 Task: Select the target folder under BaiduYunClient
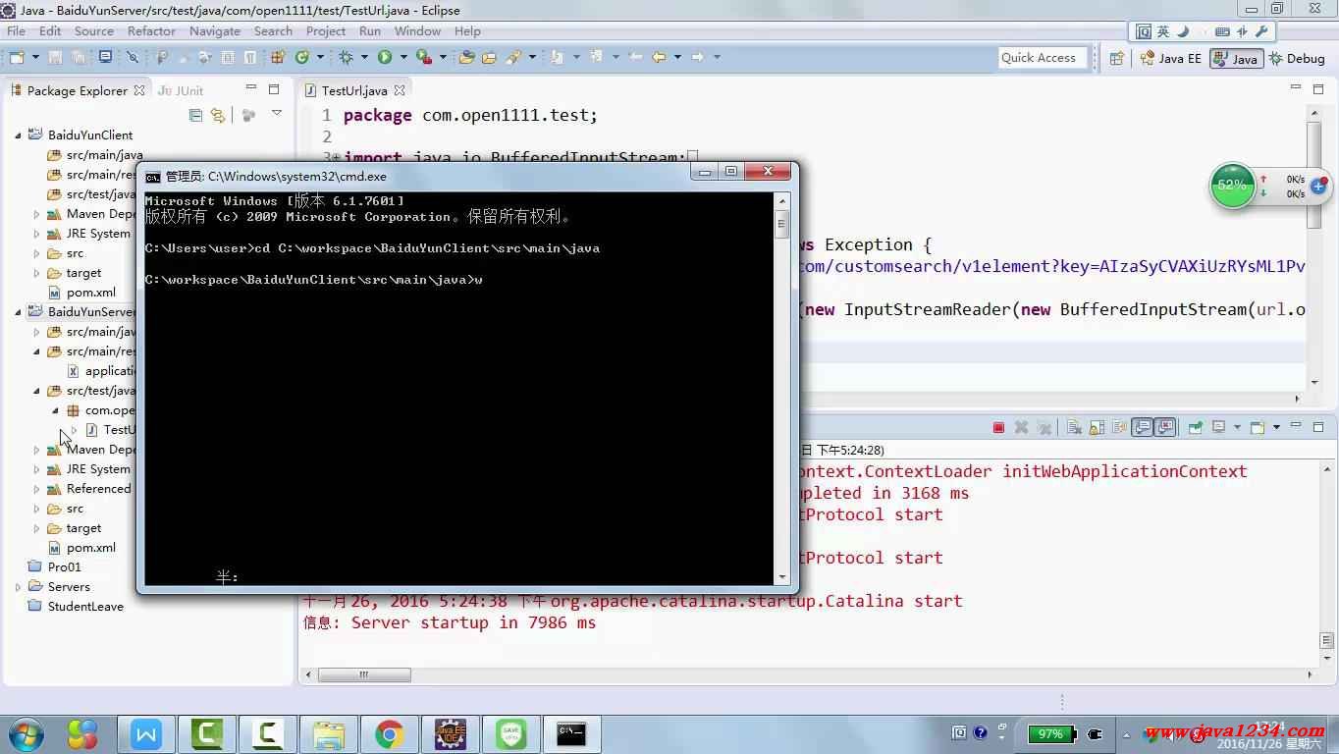click(x=83, y=273)
